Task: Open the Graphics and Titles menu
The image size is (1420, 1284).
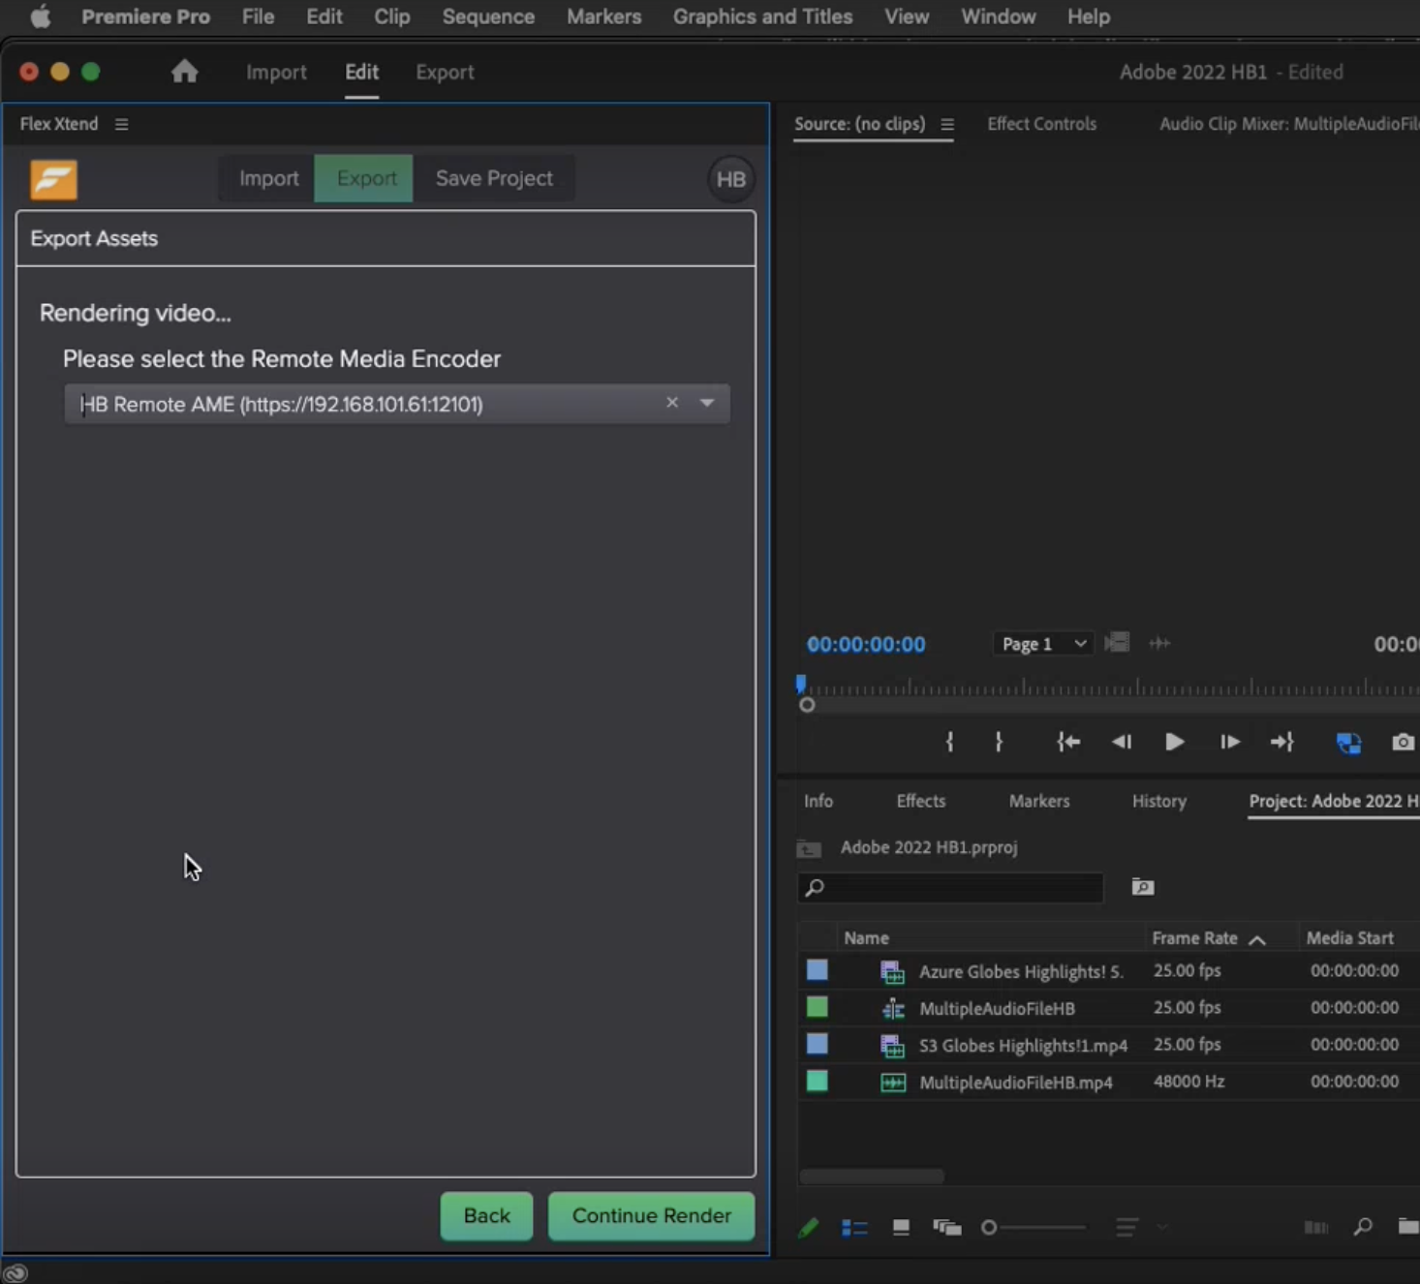Action: click(762, 16)
